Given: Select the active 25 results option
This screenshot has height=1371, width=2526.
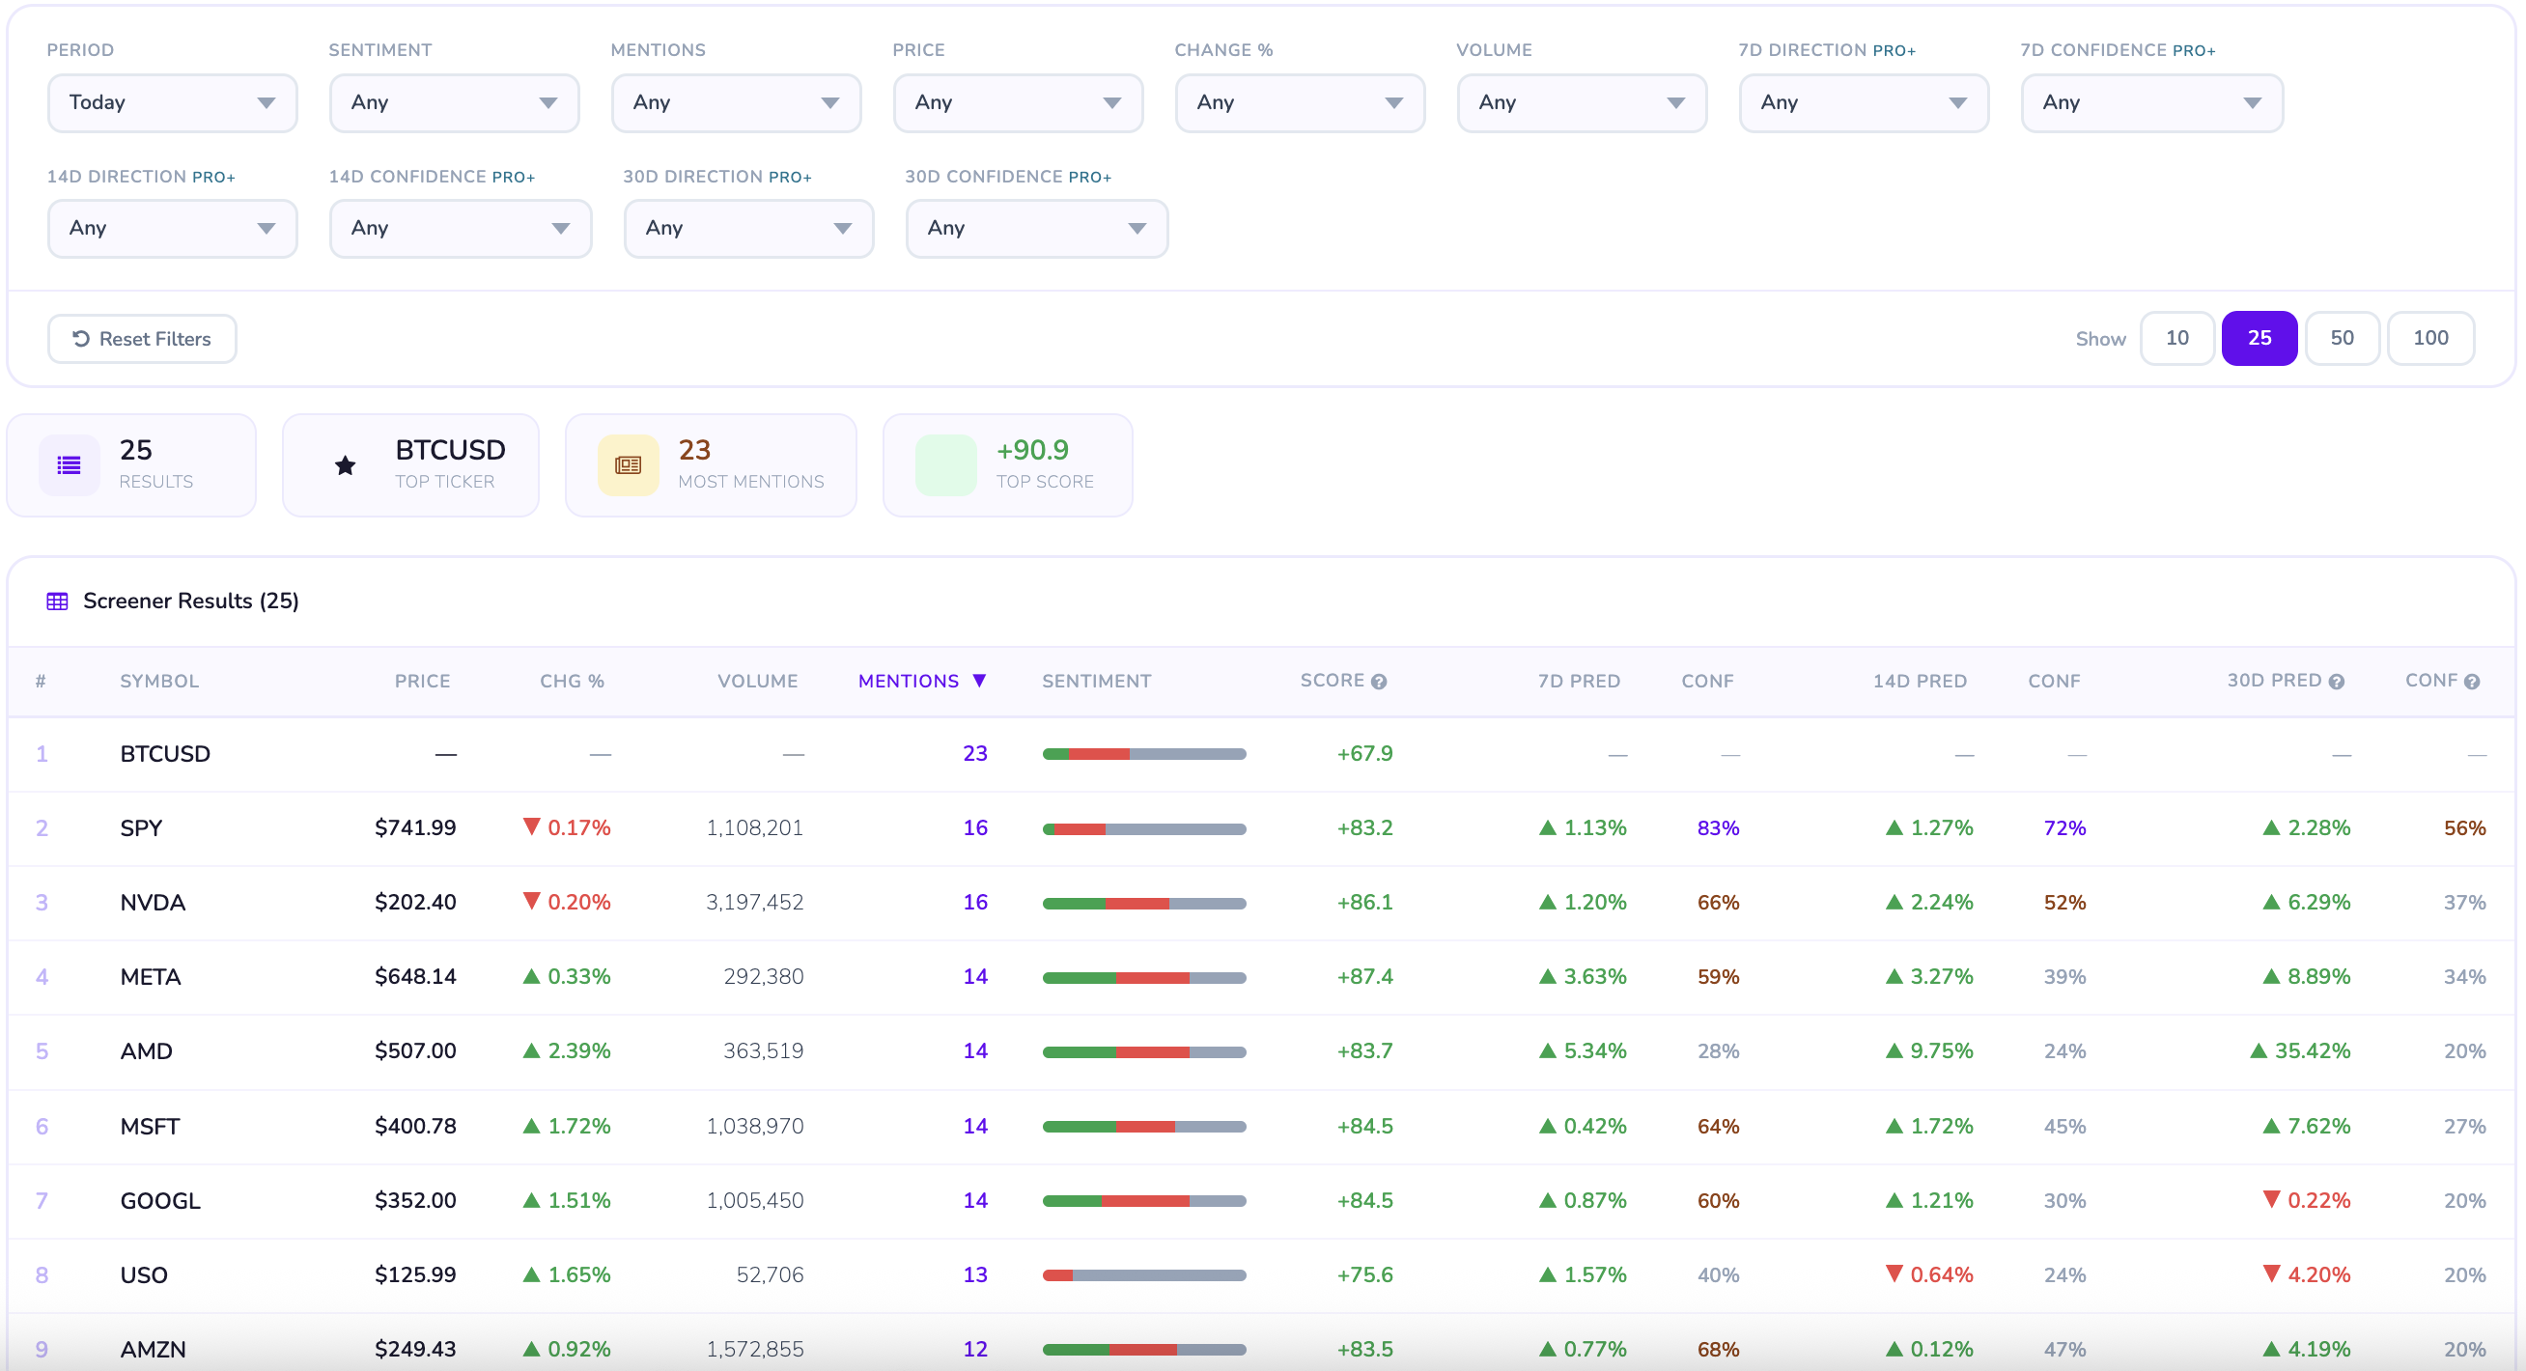Looking at the screenshot, I should tap(2259, 338).
